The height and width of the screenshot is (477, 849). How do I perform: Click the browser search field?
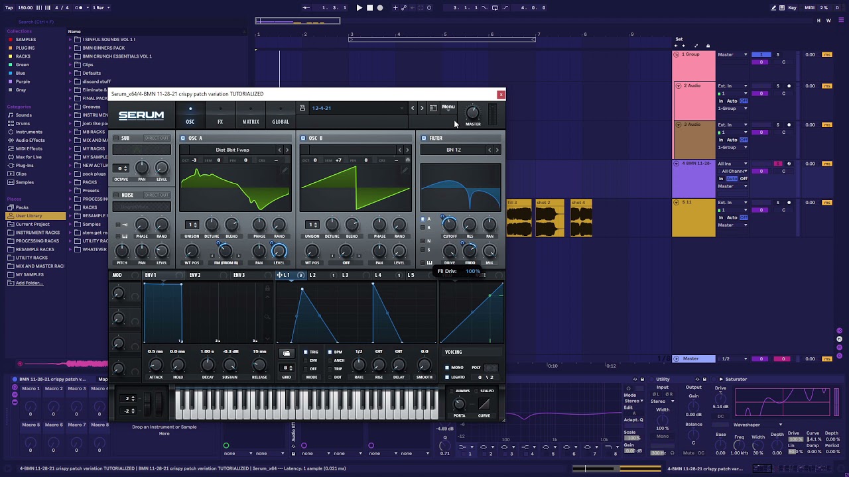click(36, 22)
